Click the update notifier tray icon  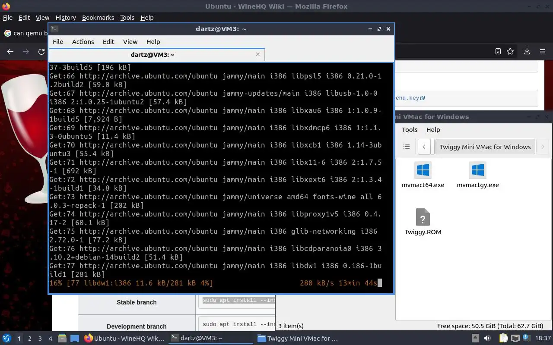[526, 338]
